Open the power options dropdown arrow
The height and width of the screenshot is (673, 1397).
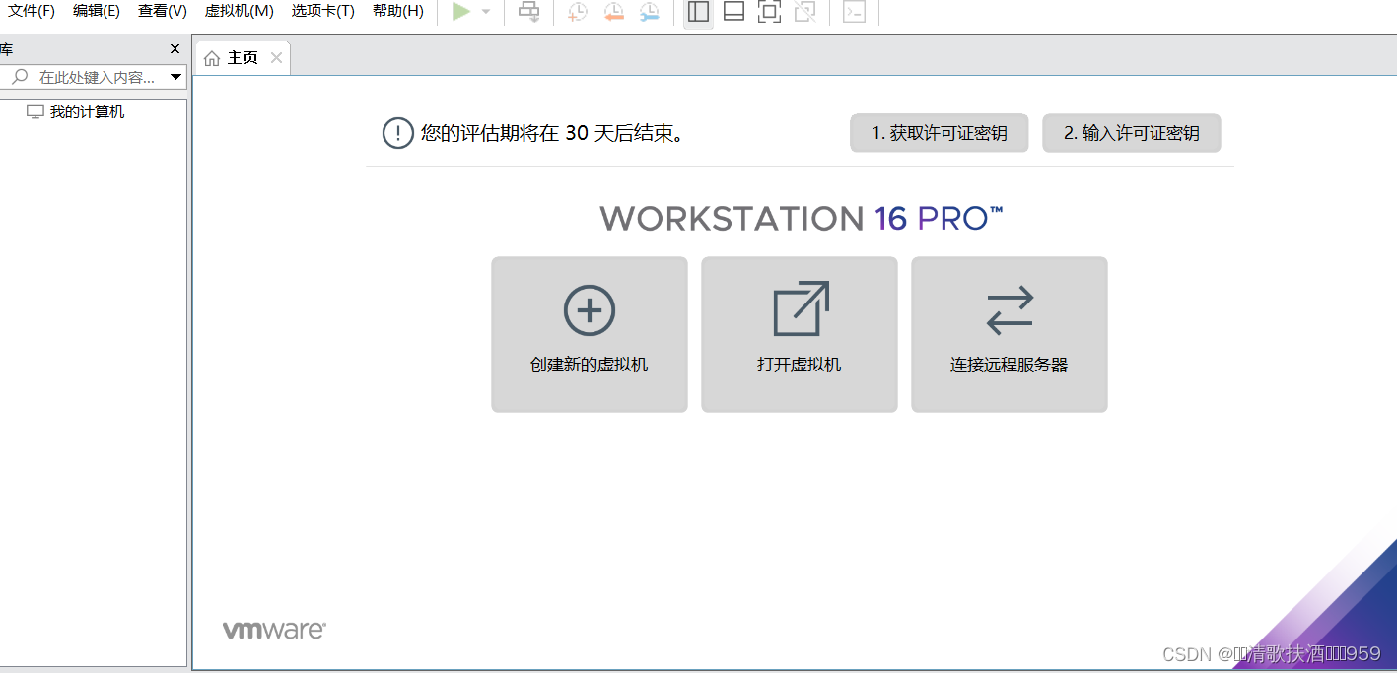485,12
